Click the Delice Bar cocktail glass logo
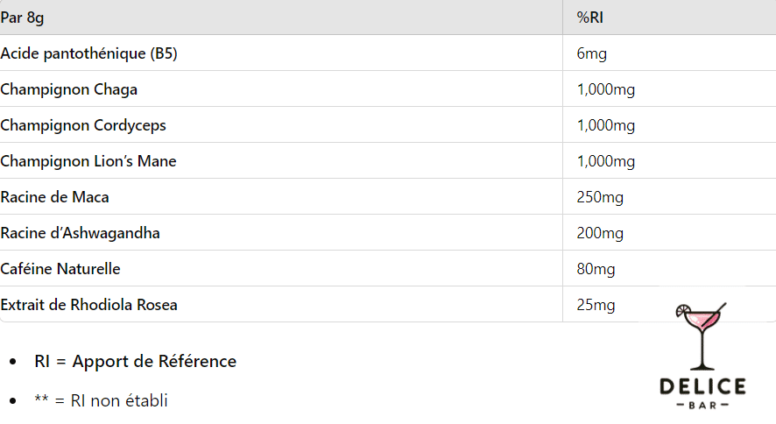 point(701,336)
